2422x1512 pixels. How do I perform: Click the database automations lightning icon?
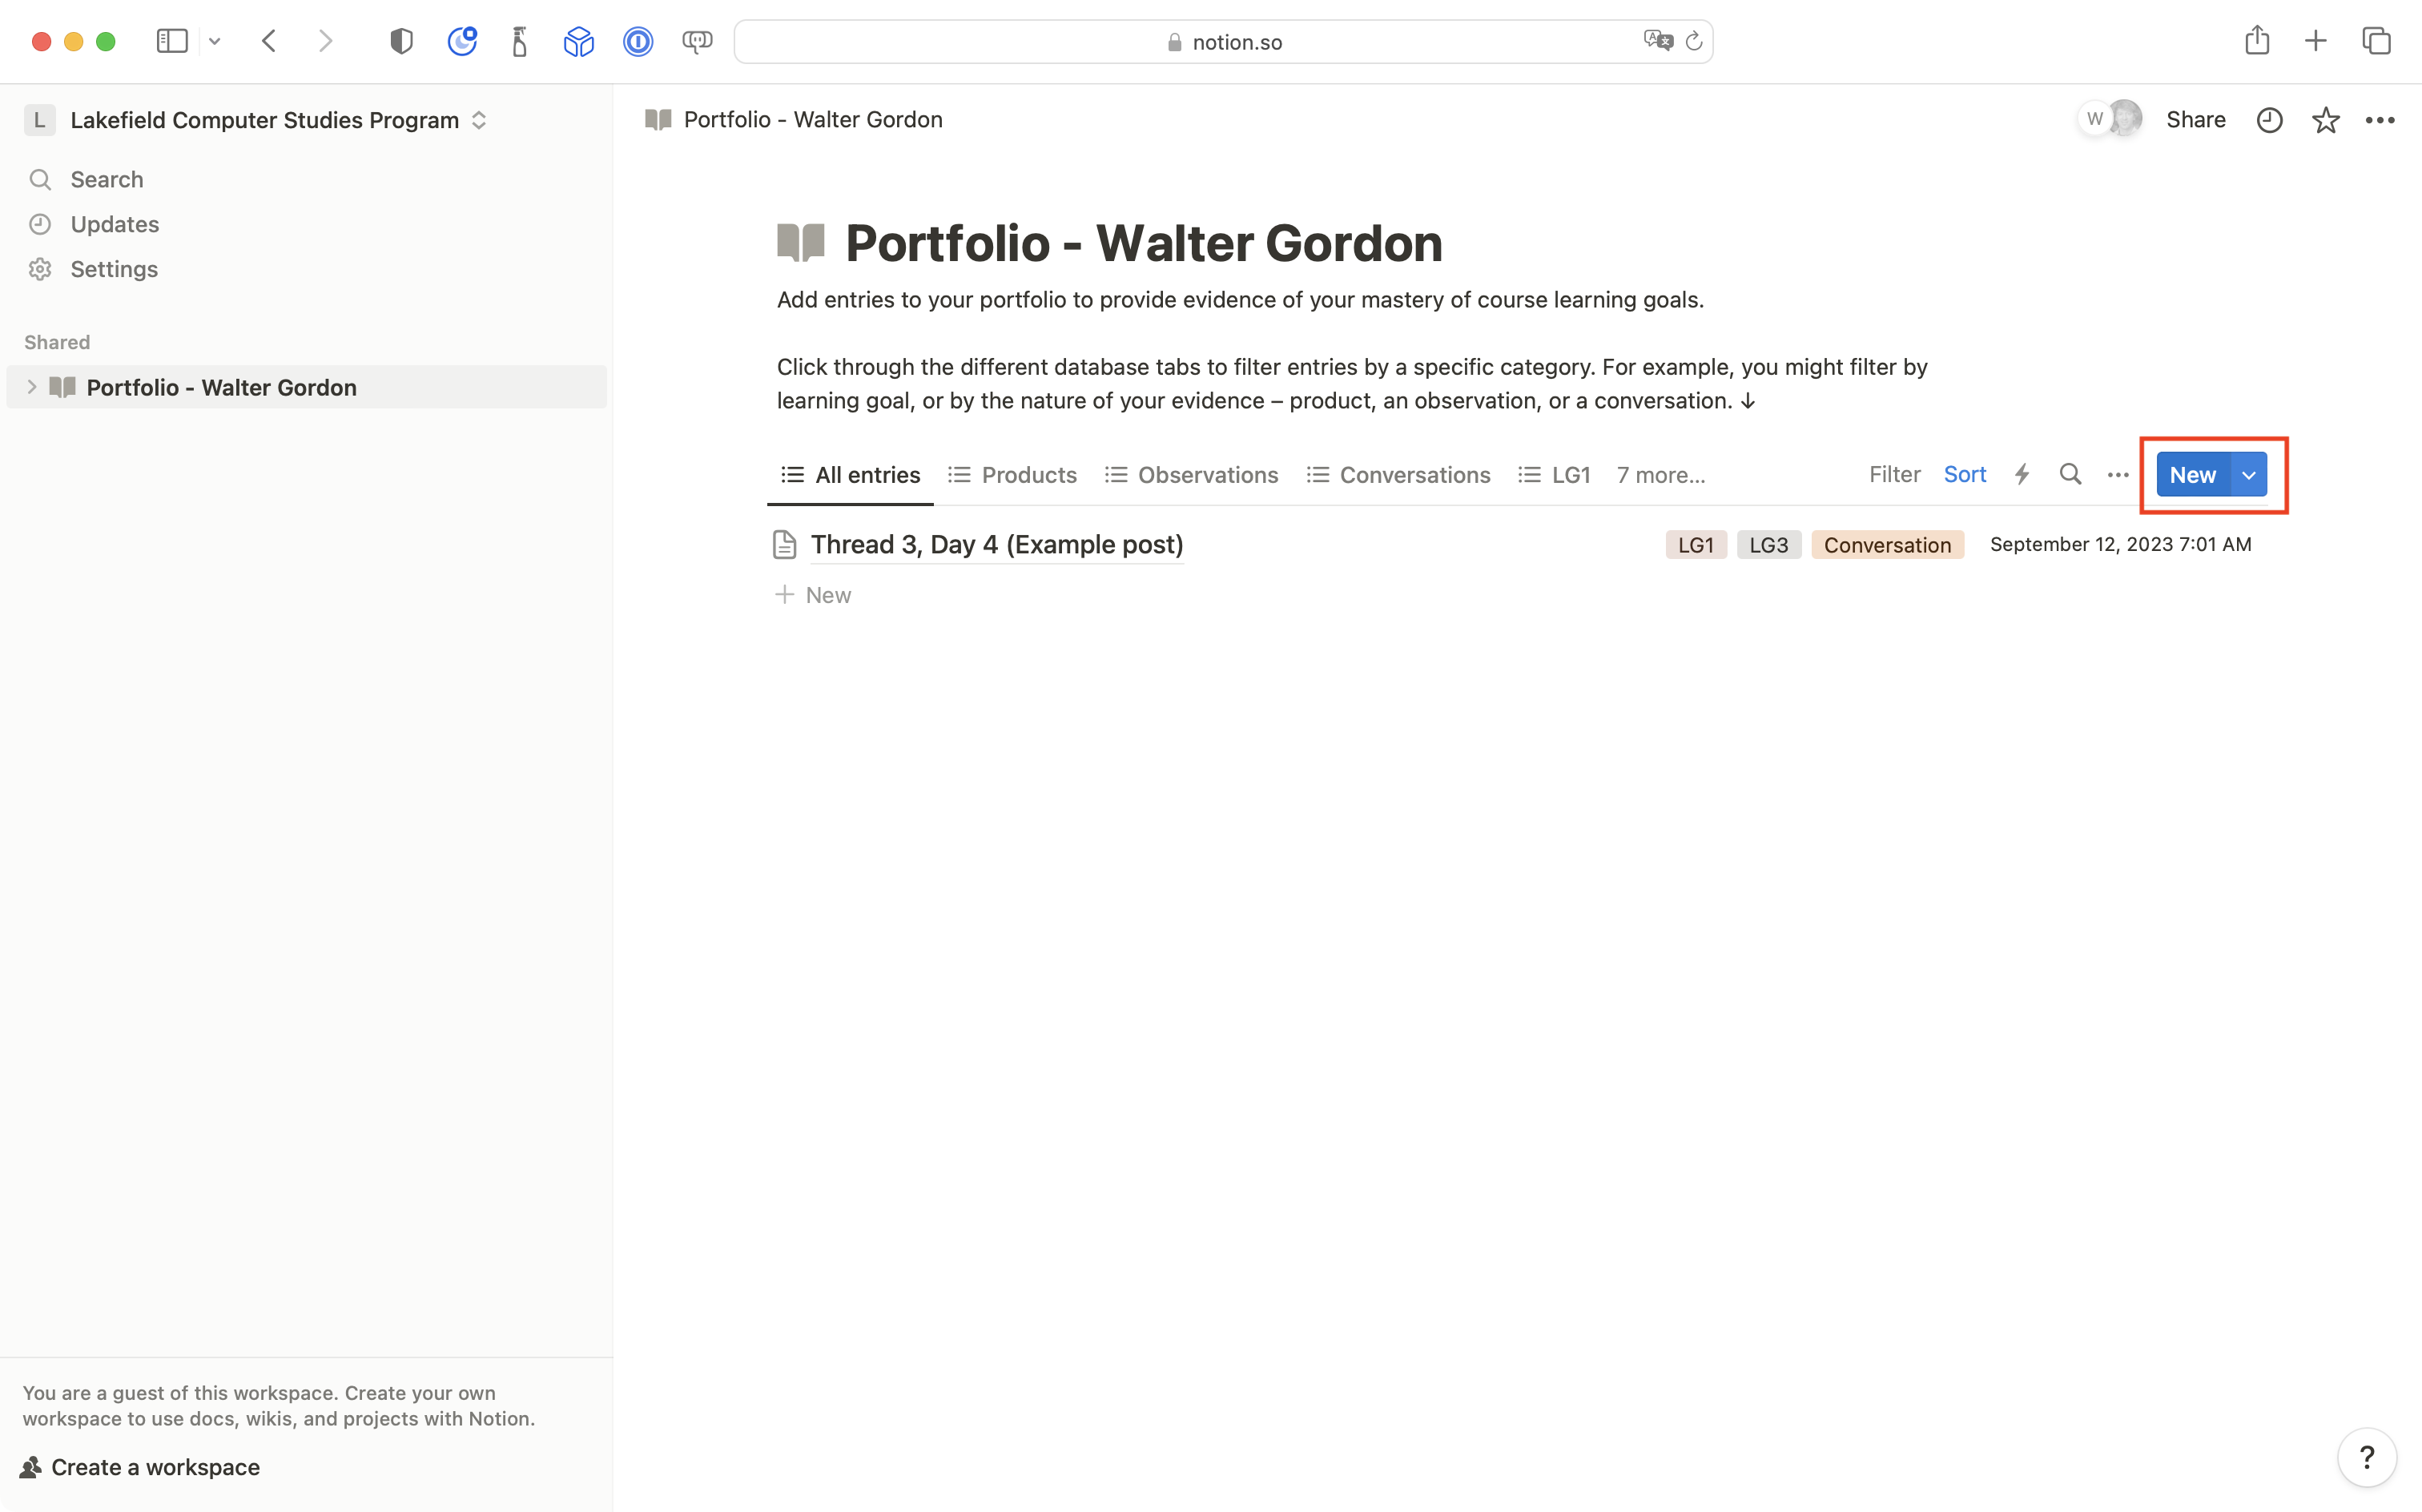coord(2021,474)
